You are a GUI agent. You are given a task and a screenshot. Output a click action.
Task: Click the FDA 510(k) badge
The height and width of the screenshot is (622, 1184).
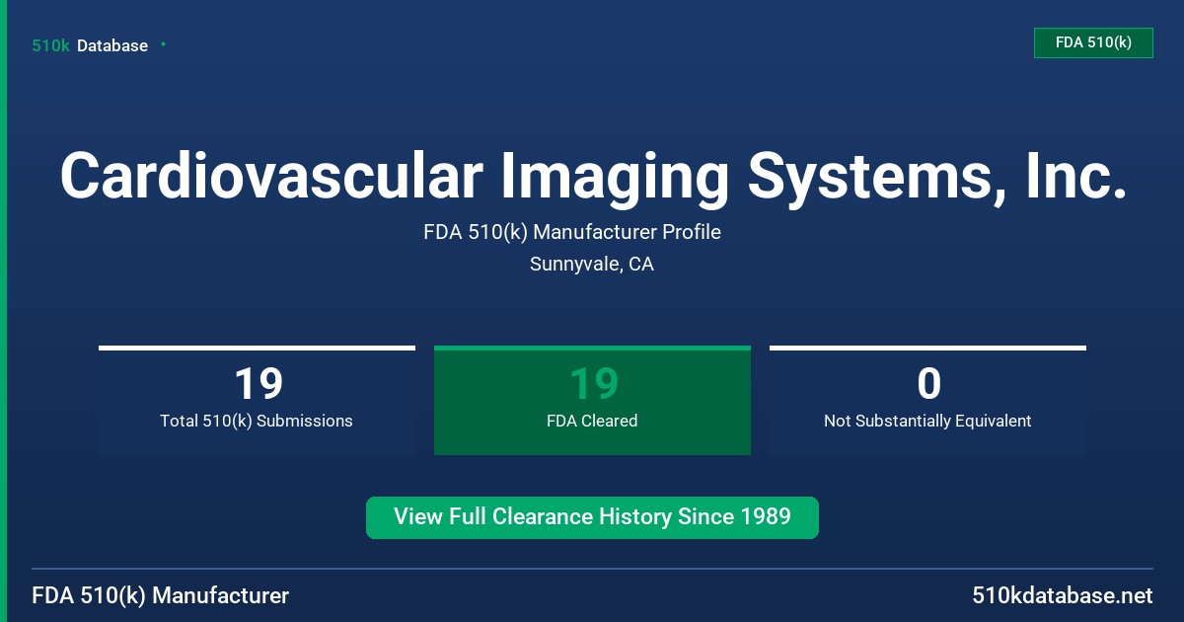point(1093,42)
